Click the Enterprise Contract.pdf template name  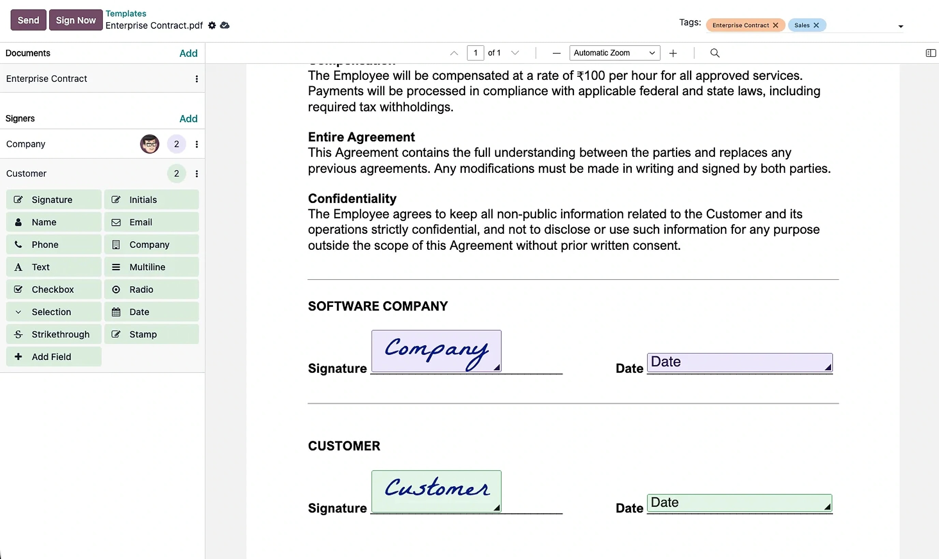pyautogui.click(x=154, y=26)
